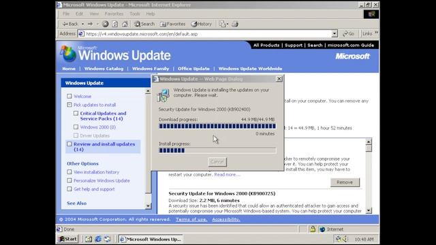This screenshot has width=436, height=245.
Task: Click the volume speaker tray icon
Action: pos(345,239)
